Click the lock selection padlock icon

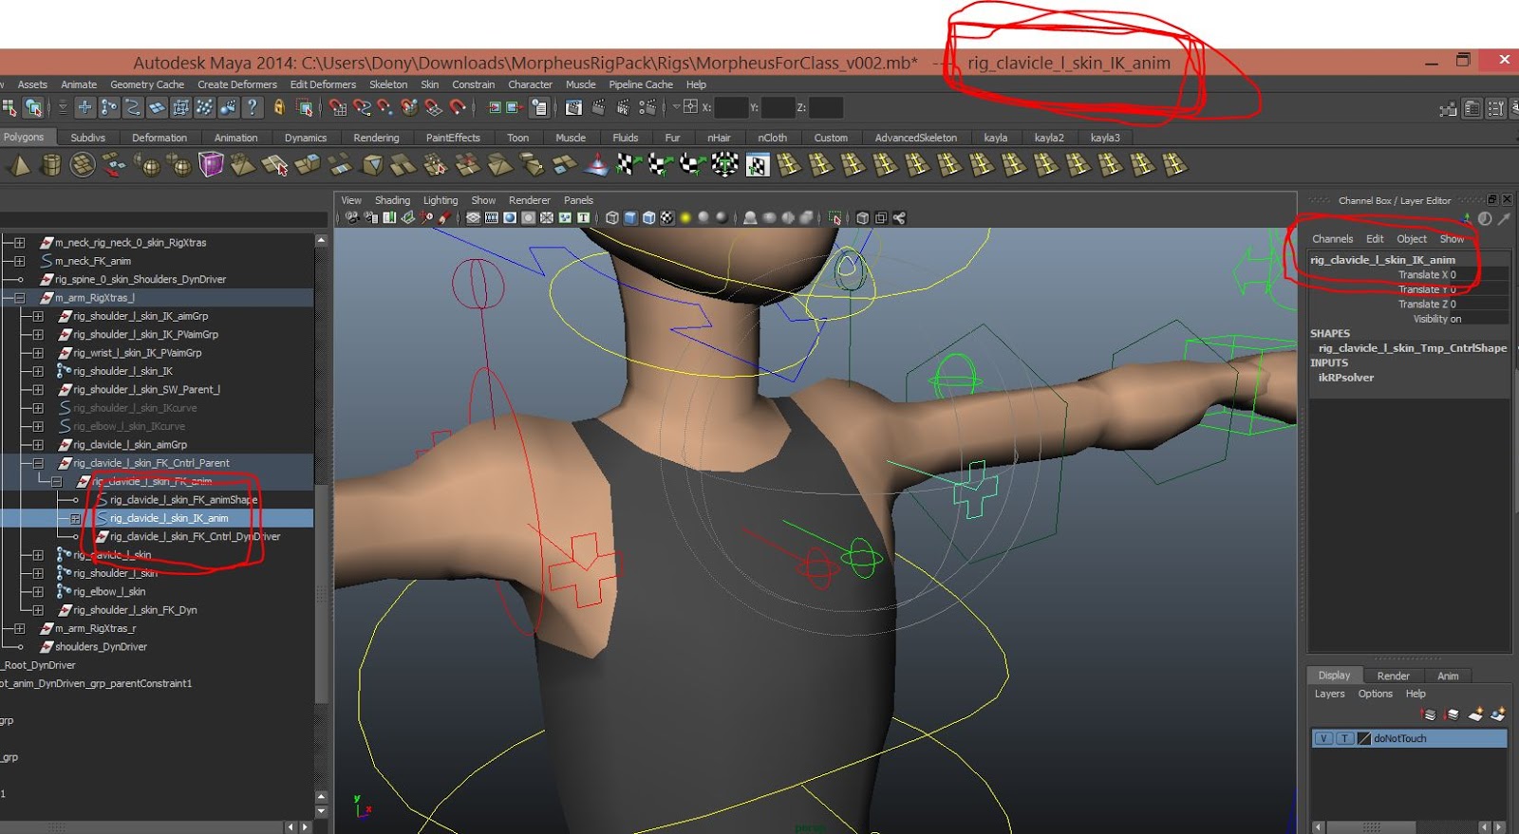[x=278, y=108]
